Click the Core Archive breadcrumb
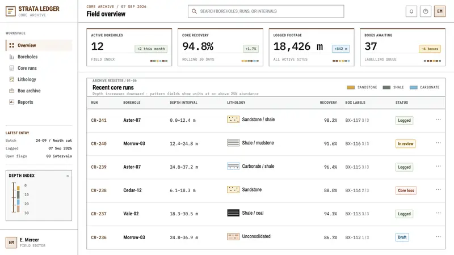 coord(100,6)
